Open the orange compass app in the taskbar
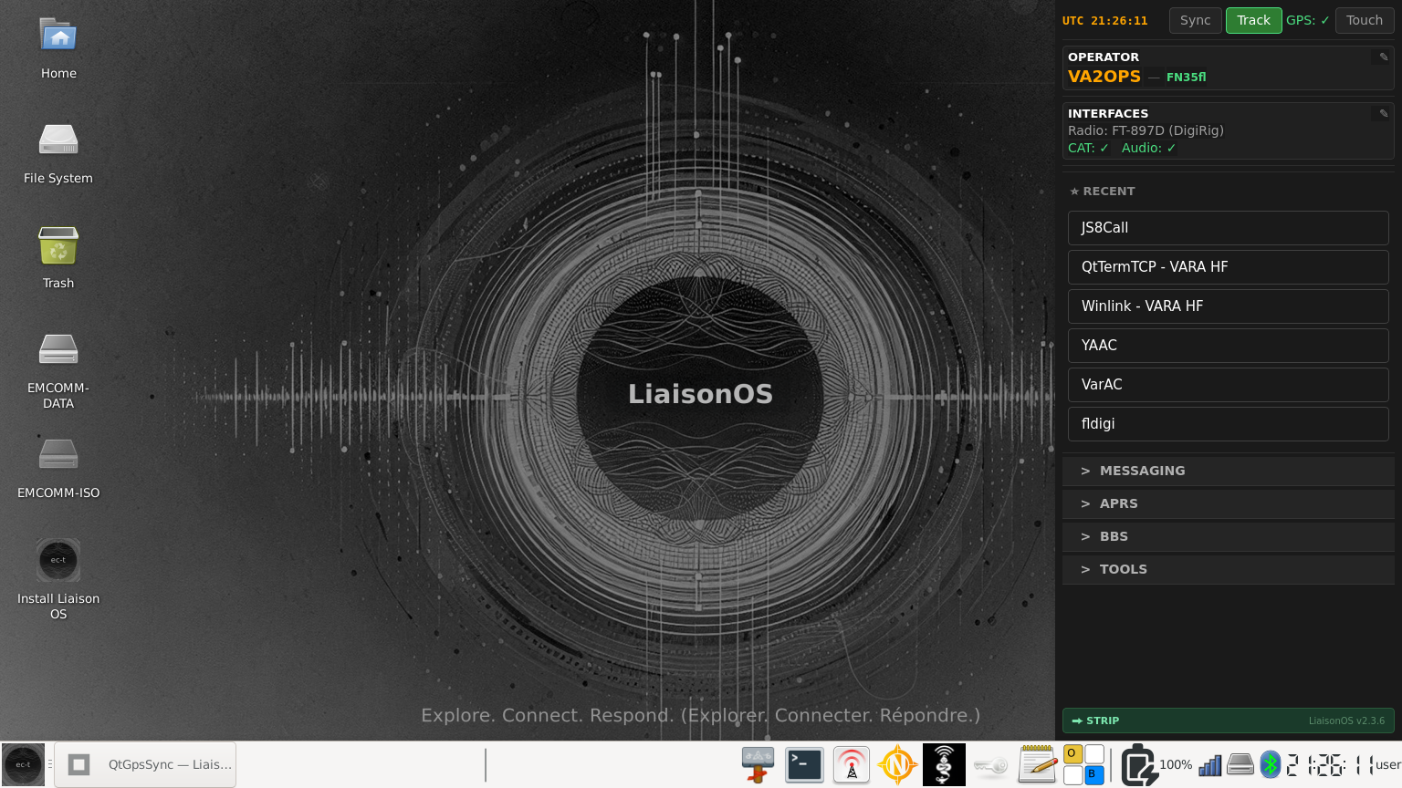 897,764
